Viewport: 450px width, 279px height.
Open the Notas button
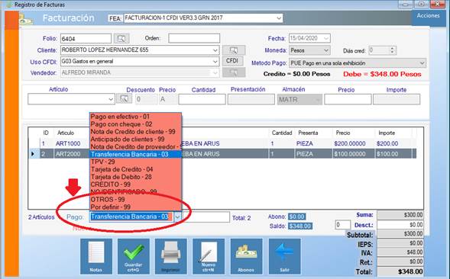pyautogui.click(x=96, y=257)
